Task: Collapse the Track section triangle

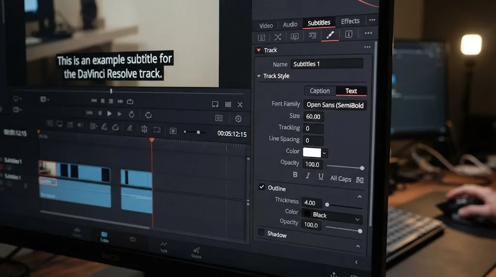Action: tap(259, 50)
